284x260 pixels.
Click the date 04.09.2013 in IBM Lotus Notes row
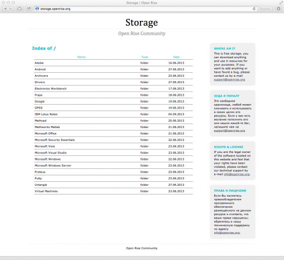pos(176,114)
